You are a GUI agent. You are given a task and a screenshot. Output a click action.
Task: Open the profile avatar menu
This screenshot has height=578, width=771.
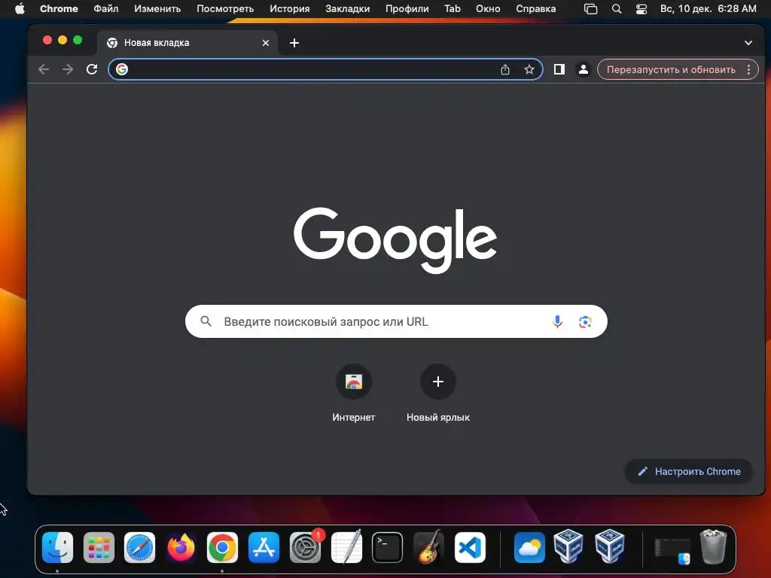coord(584,69)
